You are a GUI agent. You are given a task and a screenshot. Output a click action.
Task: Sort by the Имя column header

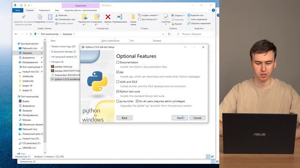coord(53,41)
